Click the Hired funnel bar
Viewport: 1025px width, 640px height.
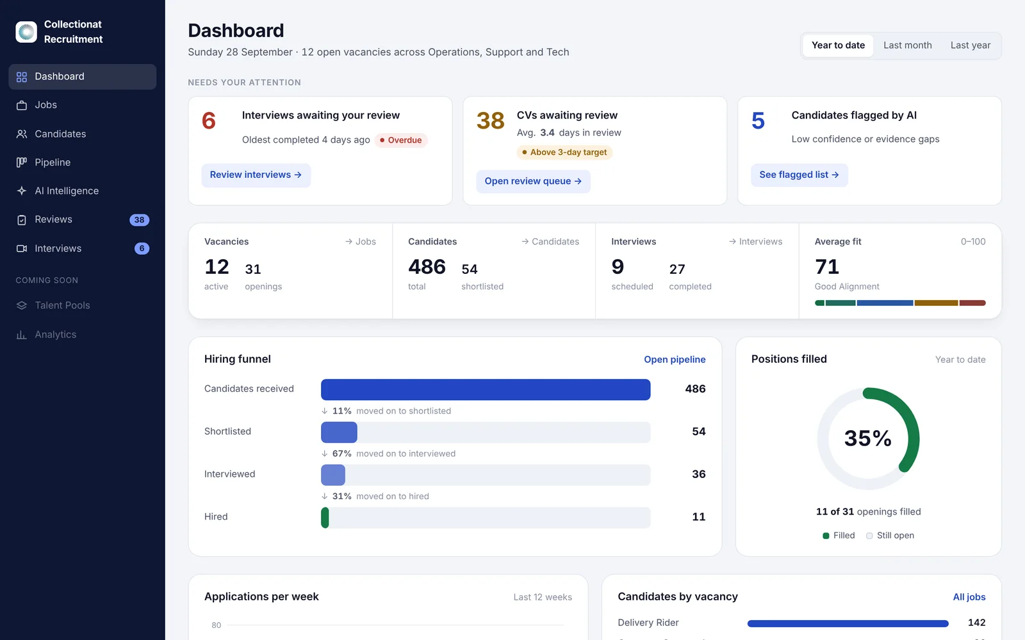[325, 518]
